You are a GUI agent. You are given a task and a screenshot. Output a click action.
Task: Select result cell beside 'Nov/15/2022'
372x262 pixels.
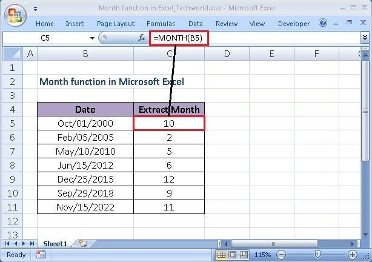point(169,207)
